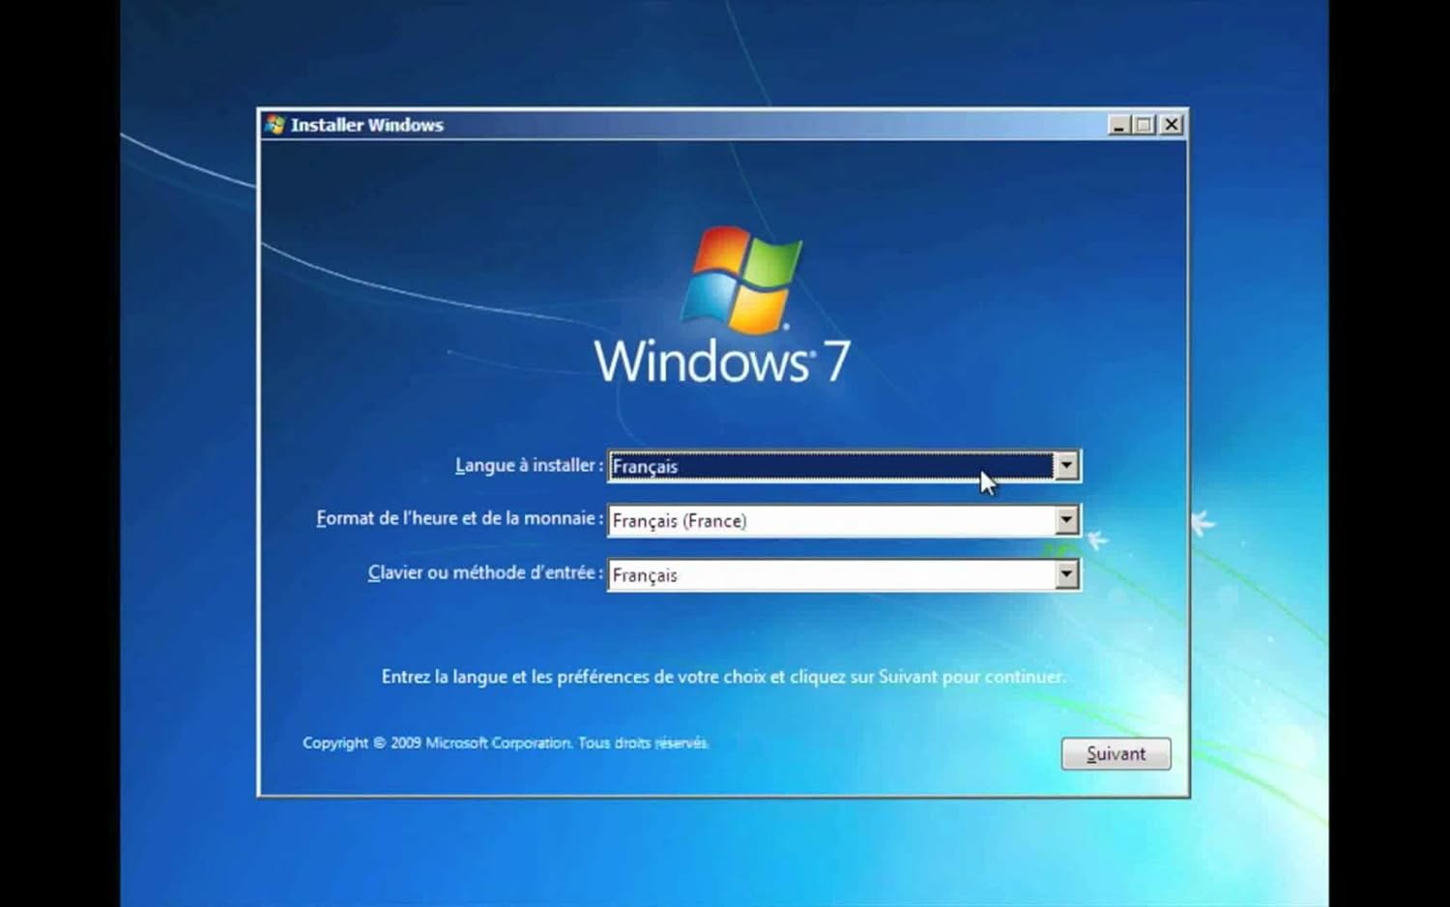
Task: Select the highlighted 'Français' language field
Action: (x=831, y=466)
